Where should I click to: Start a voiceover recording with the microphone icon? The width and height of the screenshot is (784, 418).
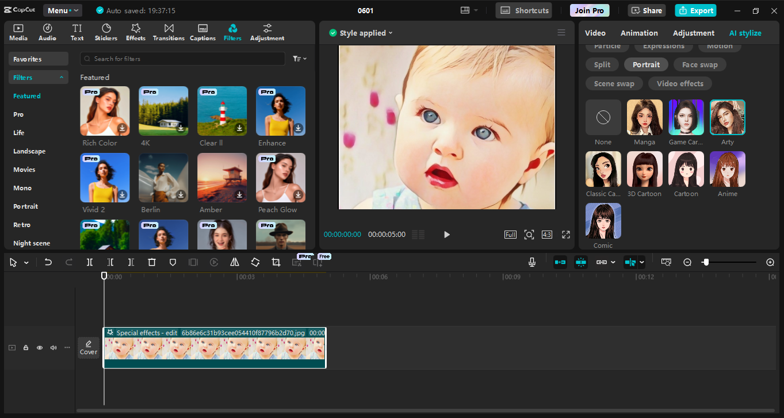pos(532,262)
